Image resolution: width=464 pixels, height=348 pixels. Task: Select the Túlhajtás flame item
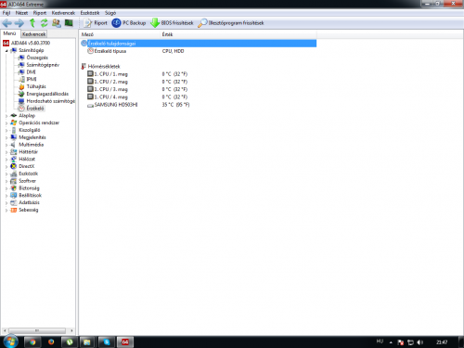point(32,86)
